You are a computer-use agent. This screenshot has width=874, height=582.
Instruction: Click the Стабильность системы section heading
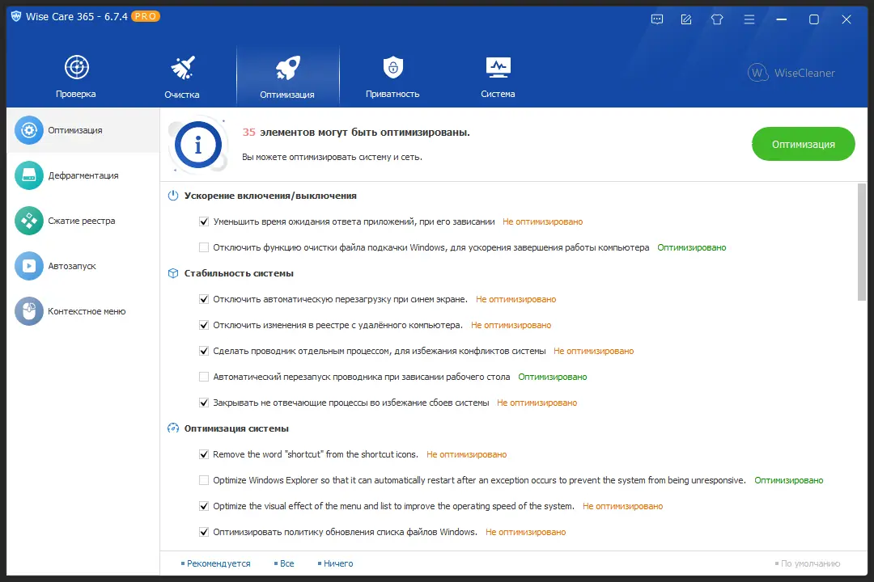[239, 273]
